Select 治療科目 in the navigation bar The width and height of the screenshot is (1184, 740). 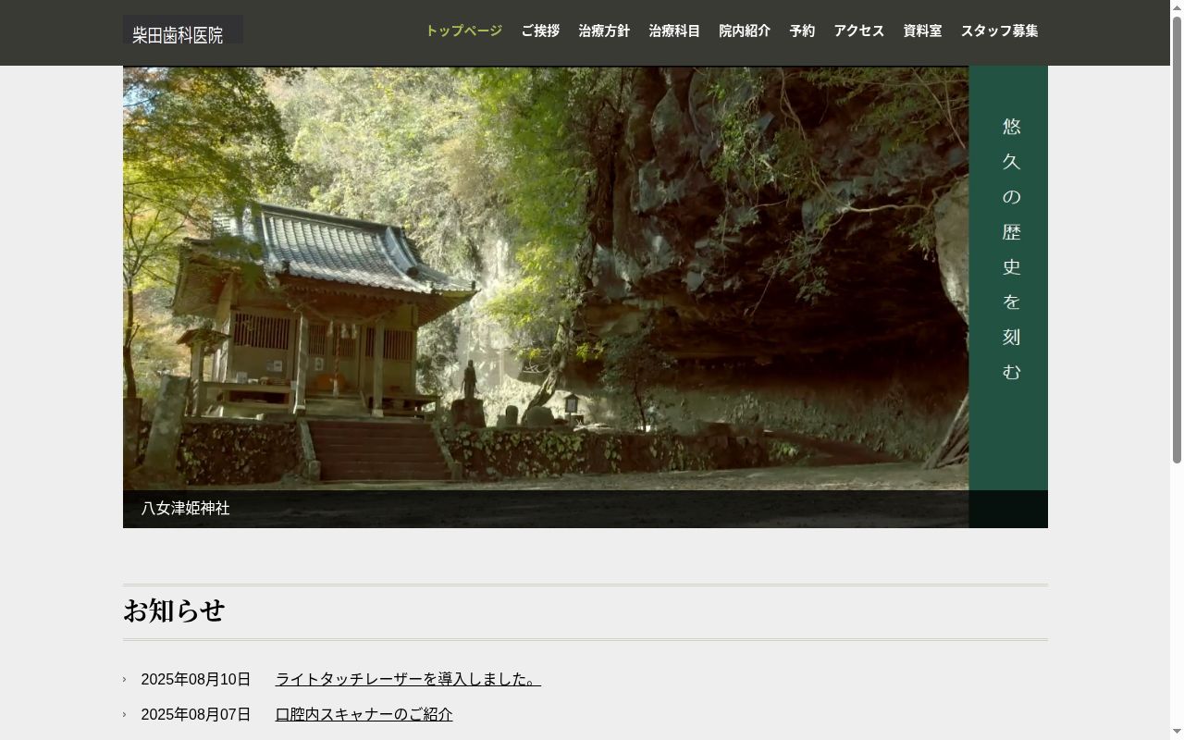(x=674, y=31)
